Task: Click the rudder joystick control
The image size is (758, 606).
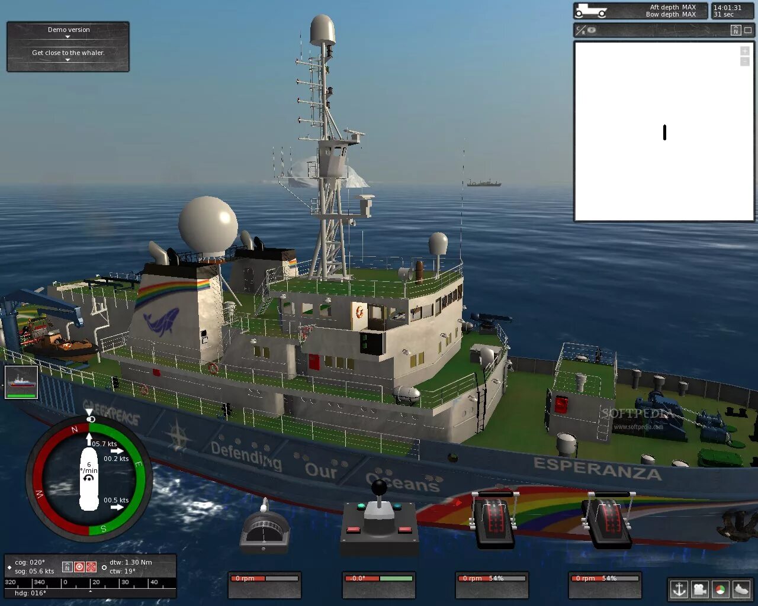Action: [x=379, y=517]
